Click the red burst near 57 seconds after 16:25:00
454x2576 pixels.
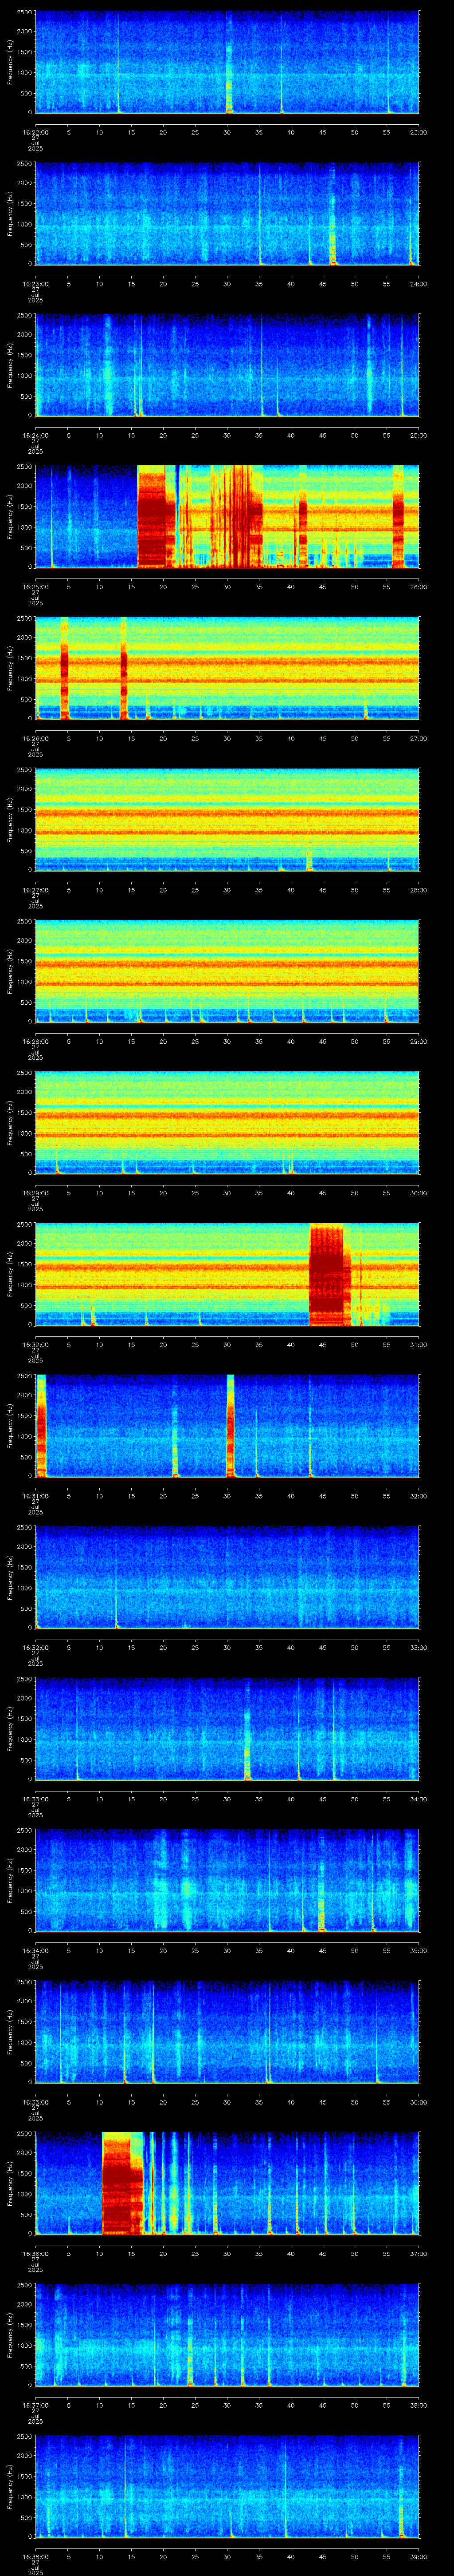tap(398, 517)
